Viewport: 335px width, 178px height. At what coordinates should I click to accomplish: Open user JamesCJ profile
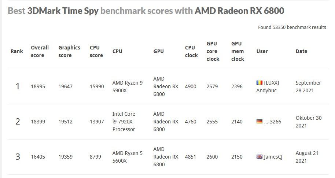pyautogui.click(x=273, y=157)
